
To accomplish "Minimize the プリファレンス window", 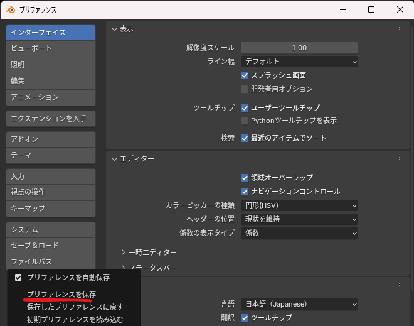I will pyautogui.click(x=343, y=10).
